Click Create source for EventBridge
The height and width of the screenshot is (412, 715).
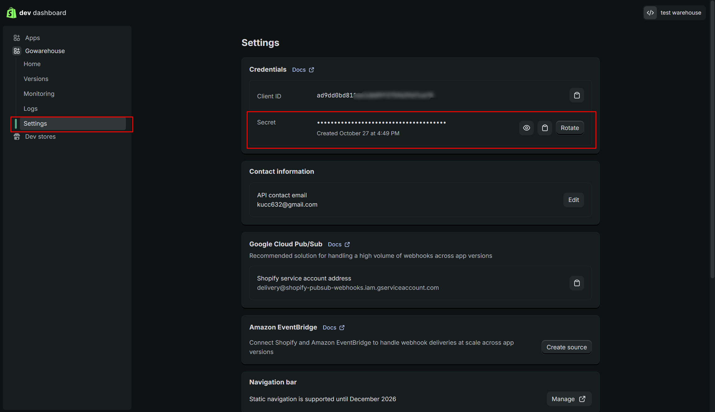point(566,347)
